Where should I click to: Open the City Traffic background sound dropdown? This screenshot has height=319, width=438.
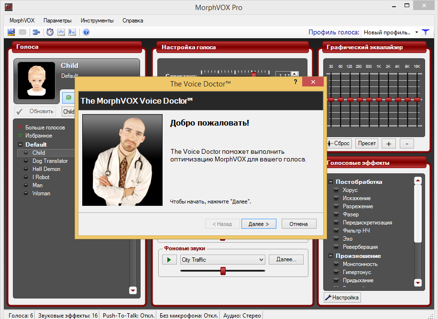[x=223, y=260]
